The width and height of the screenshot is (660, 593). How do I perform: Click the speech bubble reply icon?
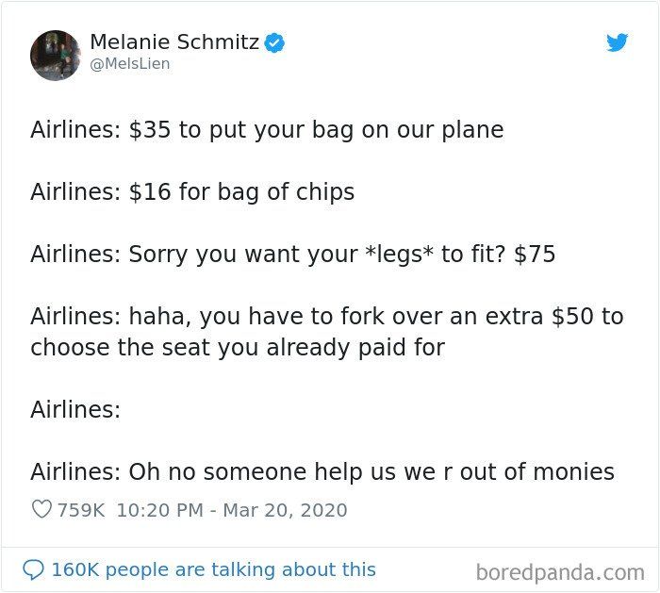point(33,569)
